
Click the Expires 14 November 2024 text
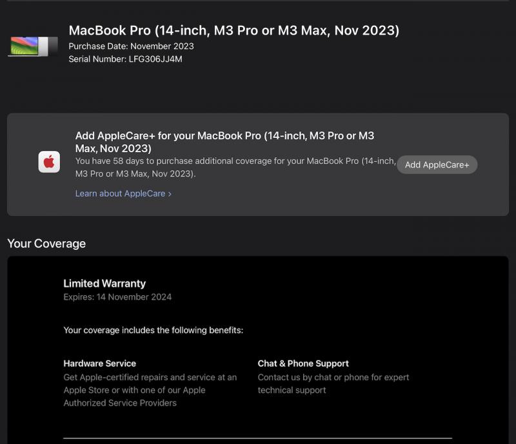(117, 297)
